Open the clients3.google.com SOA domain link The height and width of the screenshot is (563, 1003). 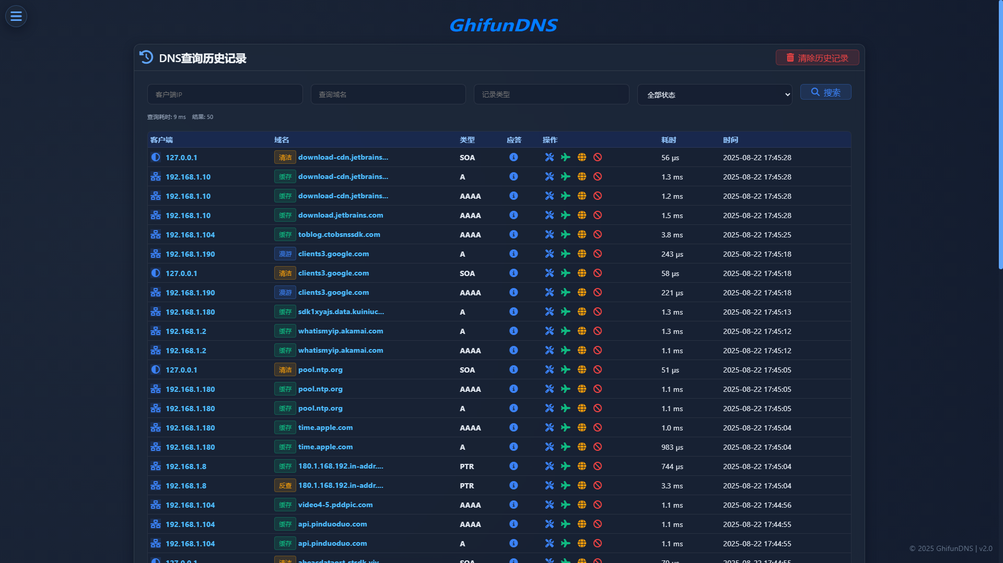click(x=333, y=273)
